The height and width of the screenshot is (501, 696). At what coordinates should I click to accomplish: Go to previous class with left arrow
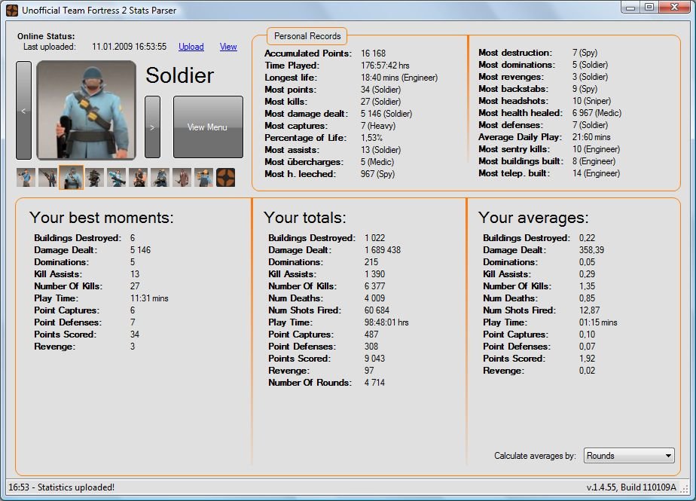24,110
